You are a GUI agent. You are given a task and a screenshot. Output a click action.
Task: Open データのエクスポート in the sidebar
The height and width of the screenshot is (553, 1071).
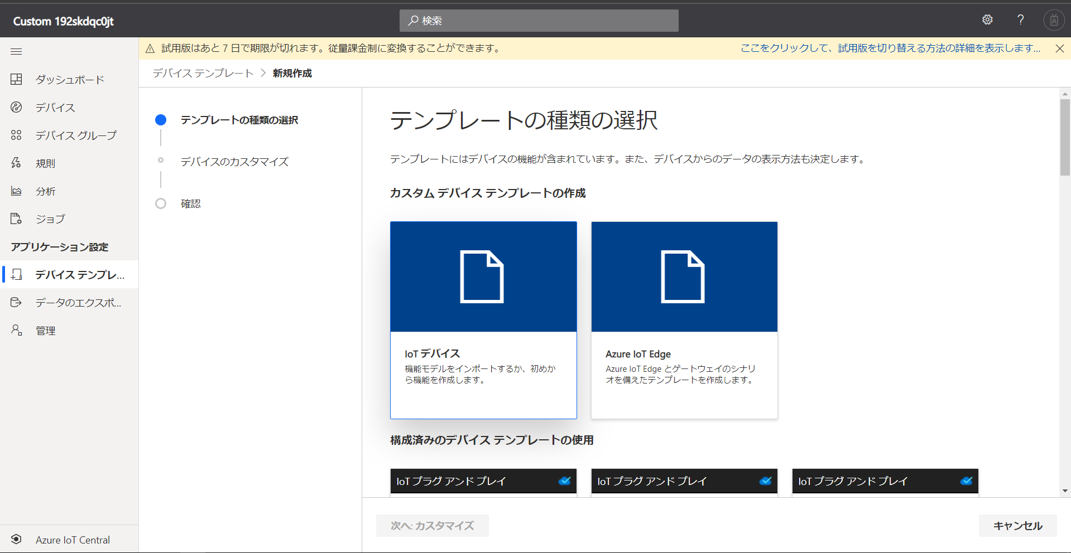pos(78,303)
